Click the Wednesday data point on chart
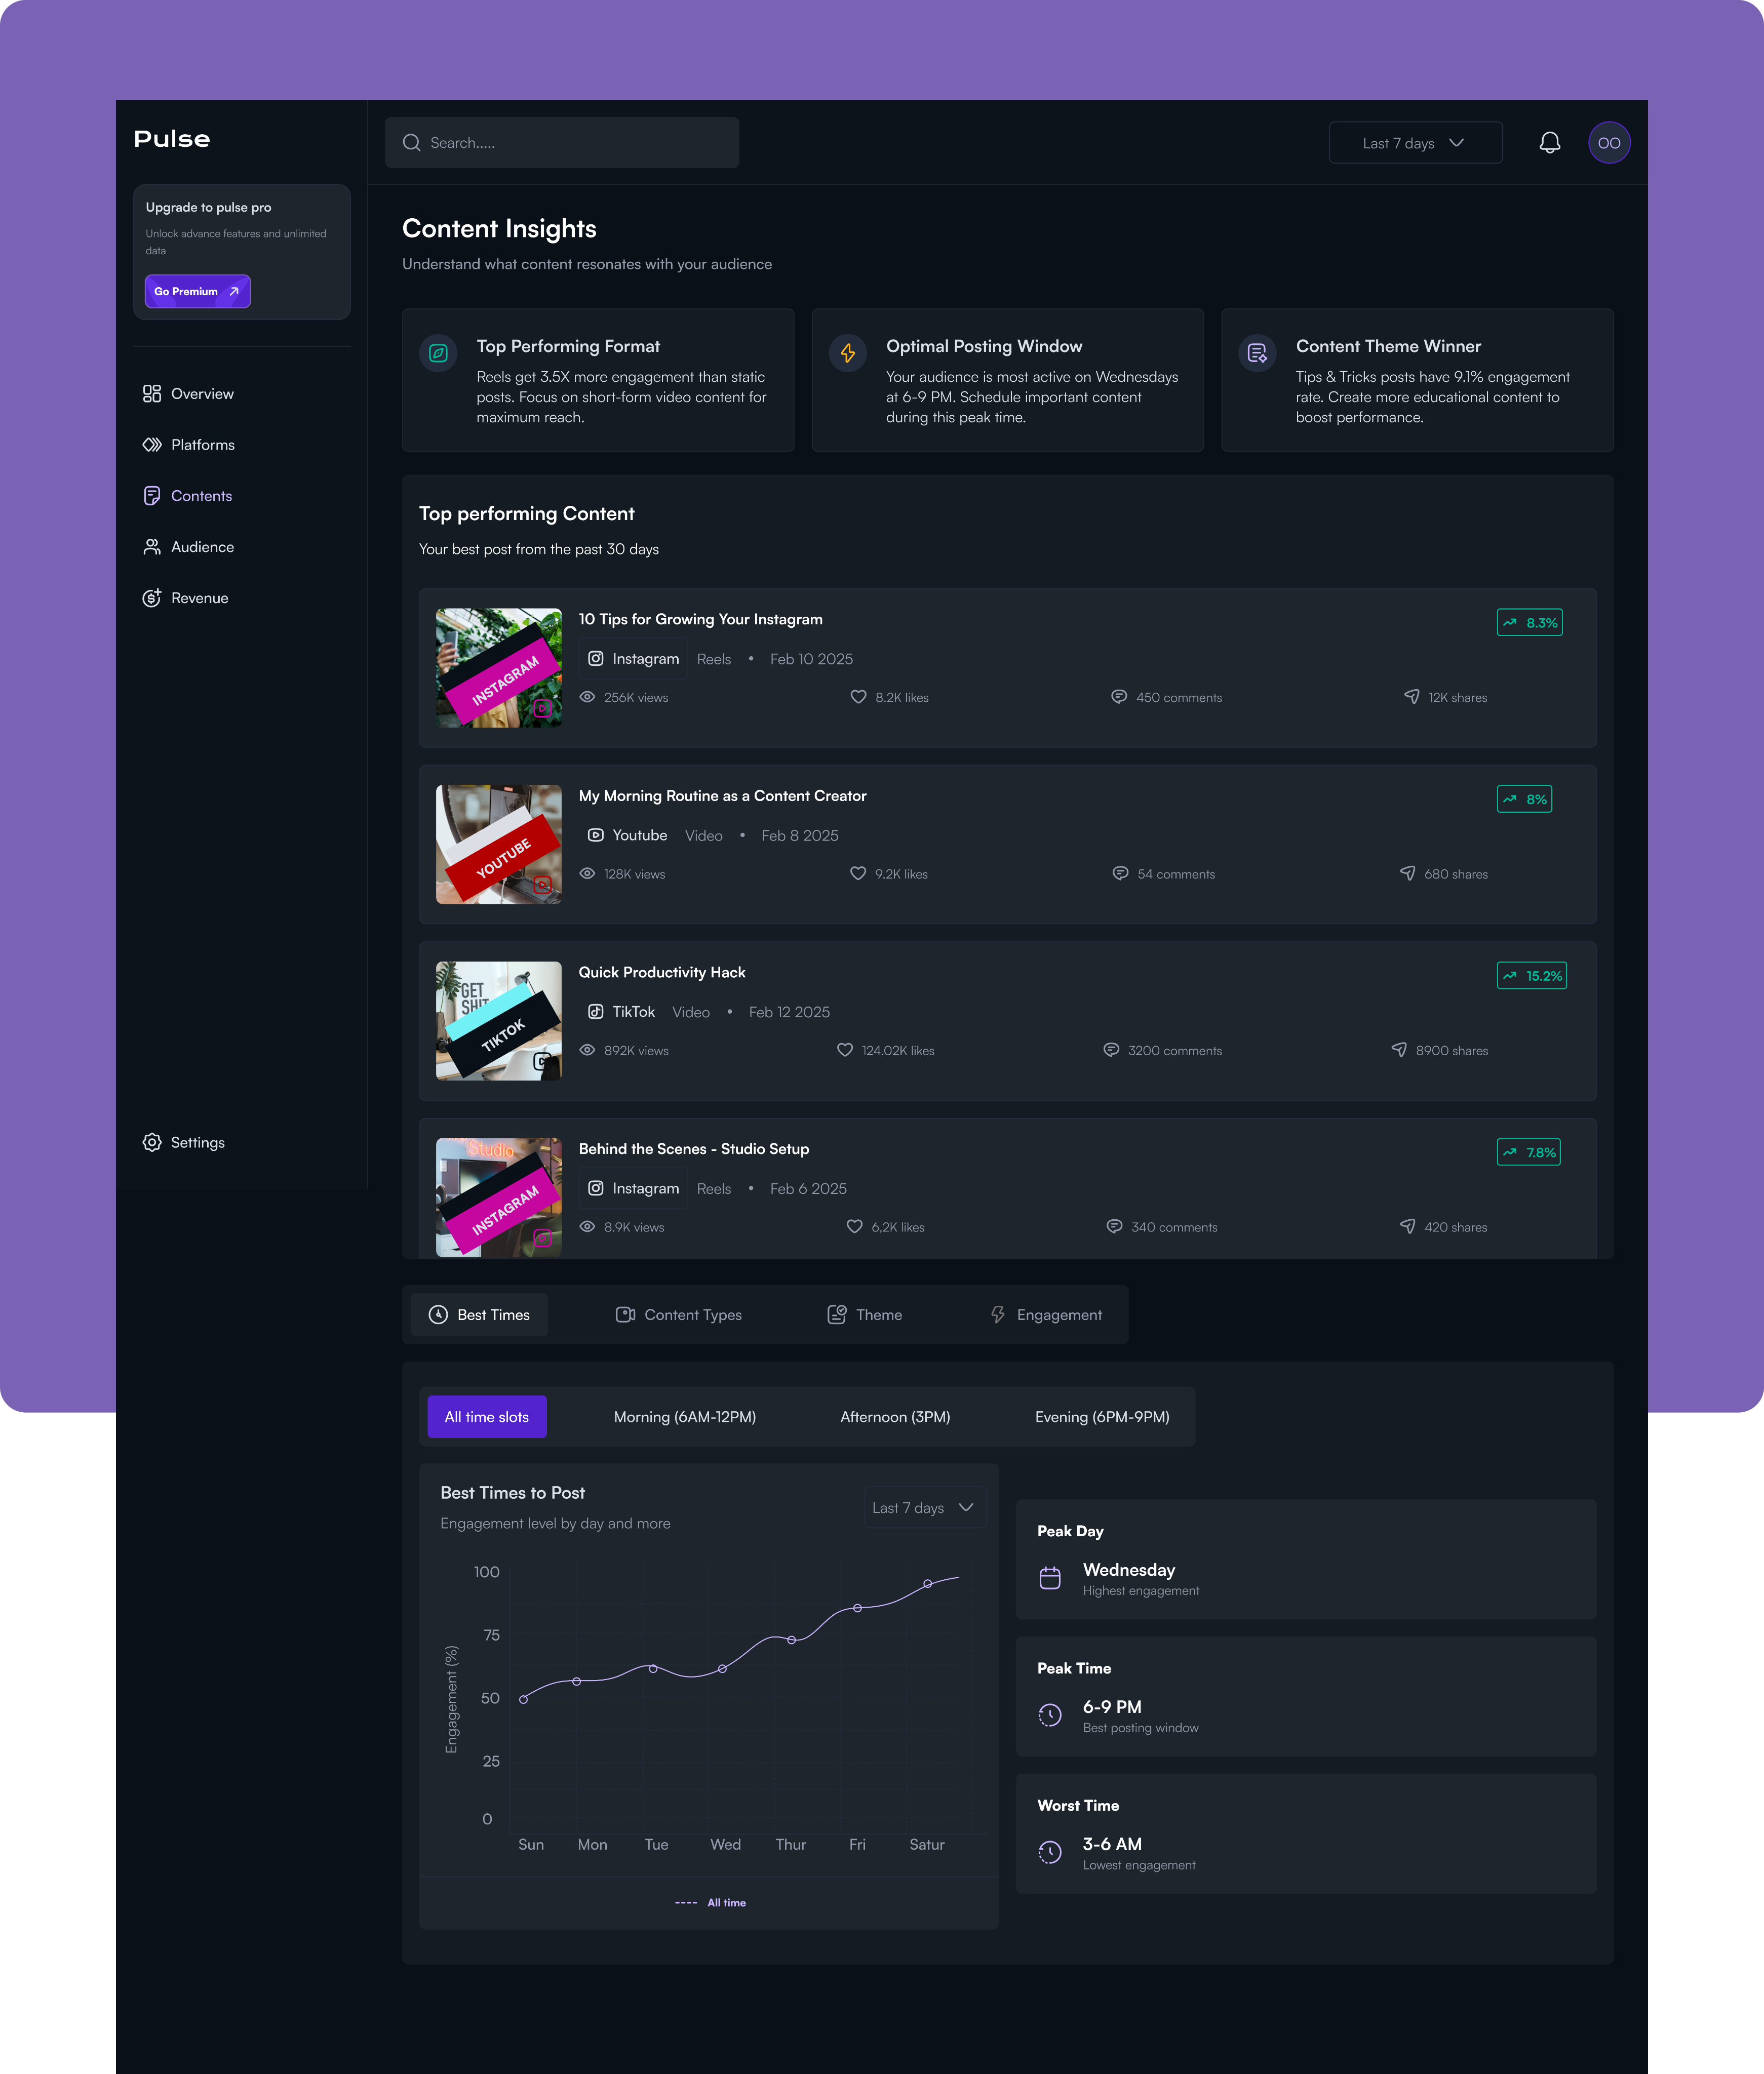 pyautogui.click(x=722, y=1668)
